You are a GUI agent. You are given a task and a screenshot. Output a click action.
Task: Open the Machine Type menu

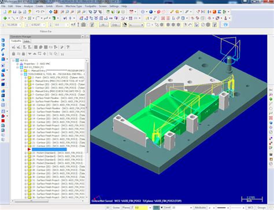point(73,6)
